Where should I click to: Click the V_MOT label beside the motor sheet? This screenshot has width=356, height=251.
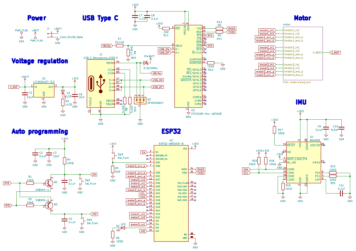point(335,53)
